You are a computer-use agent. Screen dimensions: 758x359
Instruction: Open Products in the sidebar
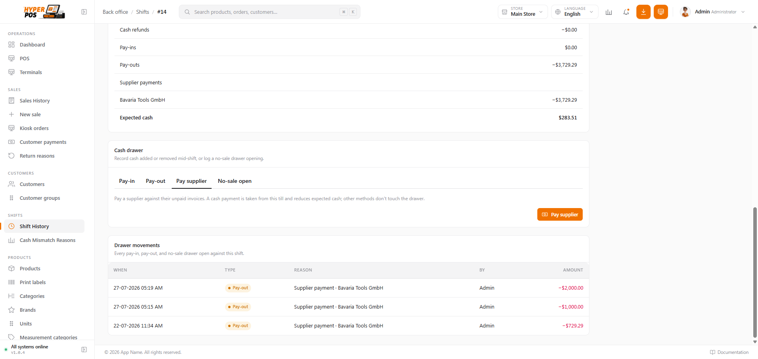[x=30, y=268]
